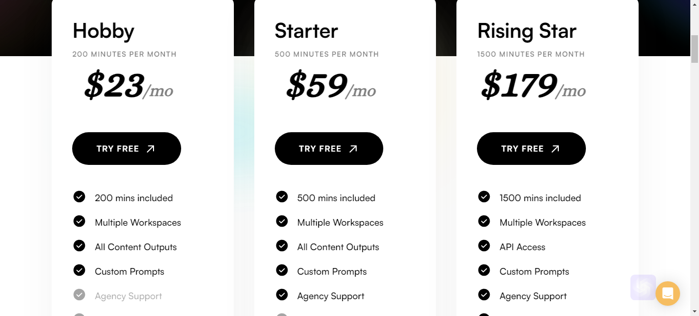Click checkmark beside Starter Agency Support
The image size is (699, 316).
click(282, 295)
